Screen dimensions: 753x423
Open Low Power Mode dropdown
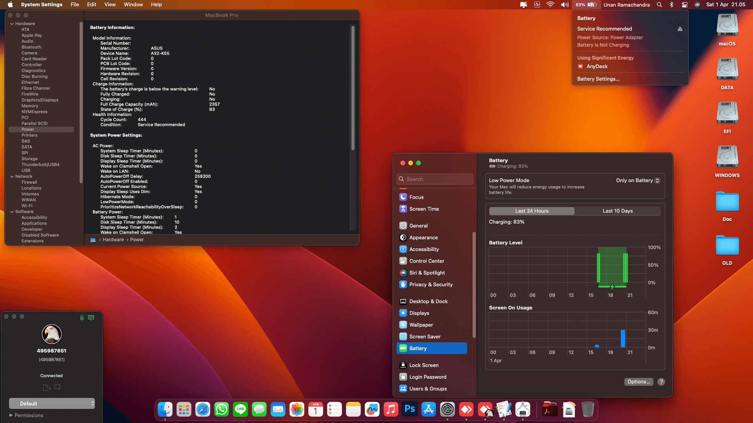pos(638,181)
